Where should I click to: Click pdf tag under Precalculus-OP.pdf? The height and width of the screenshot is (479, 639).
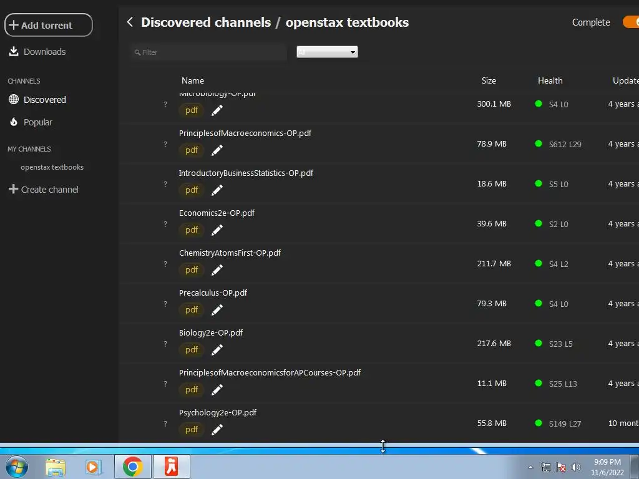(191, 309)
